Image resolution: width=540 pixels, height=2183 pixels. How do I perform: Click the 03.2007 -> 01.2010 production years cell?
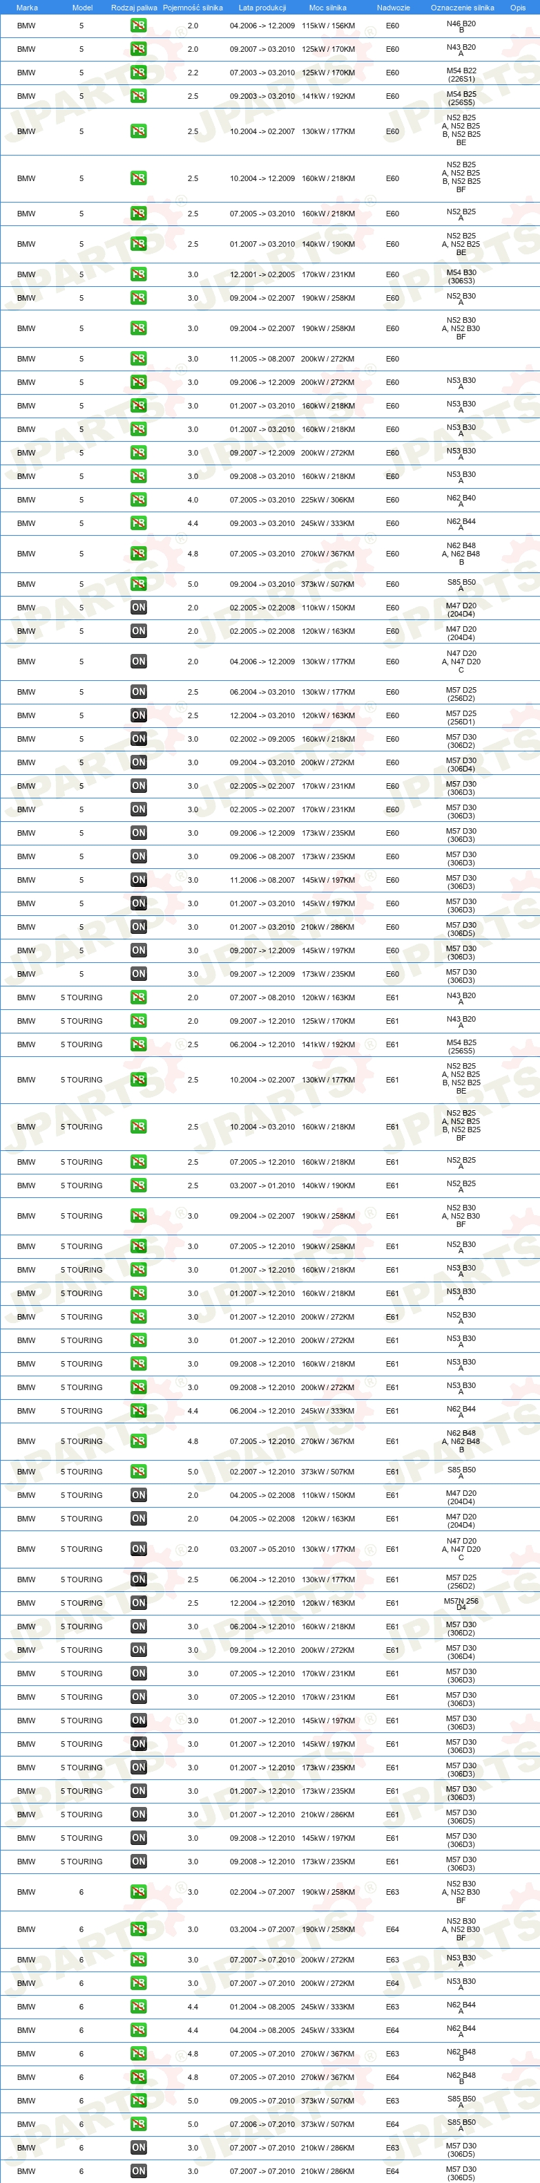[x=262, y=1186]
